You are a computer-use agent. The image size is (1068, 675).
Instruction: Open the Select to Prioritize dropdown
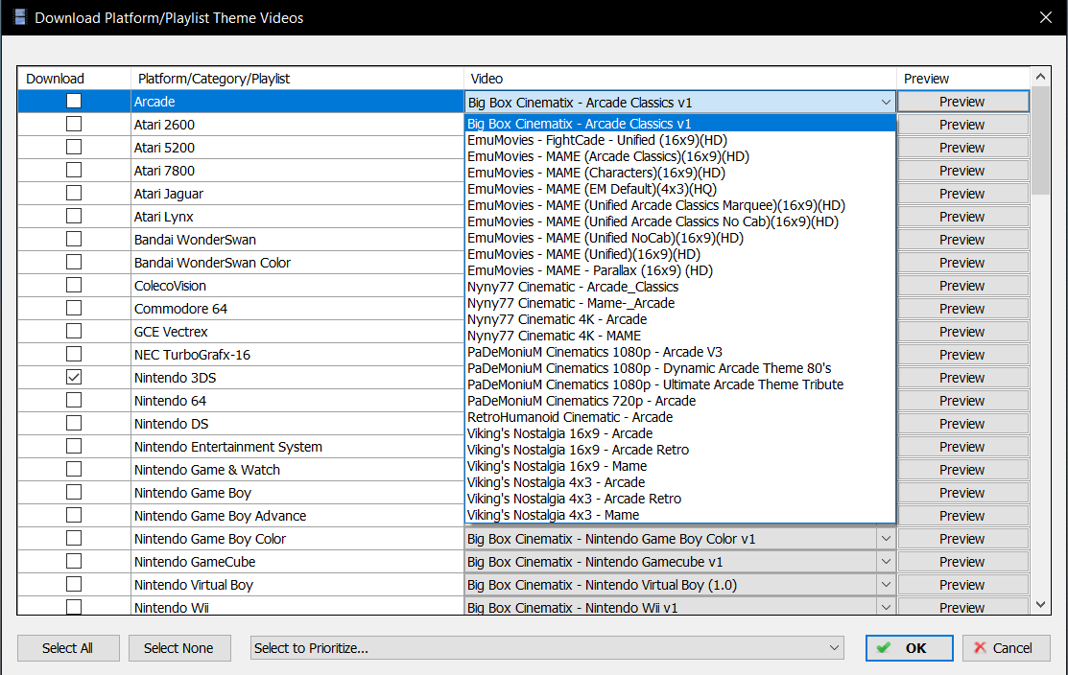point(547,648)
